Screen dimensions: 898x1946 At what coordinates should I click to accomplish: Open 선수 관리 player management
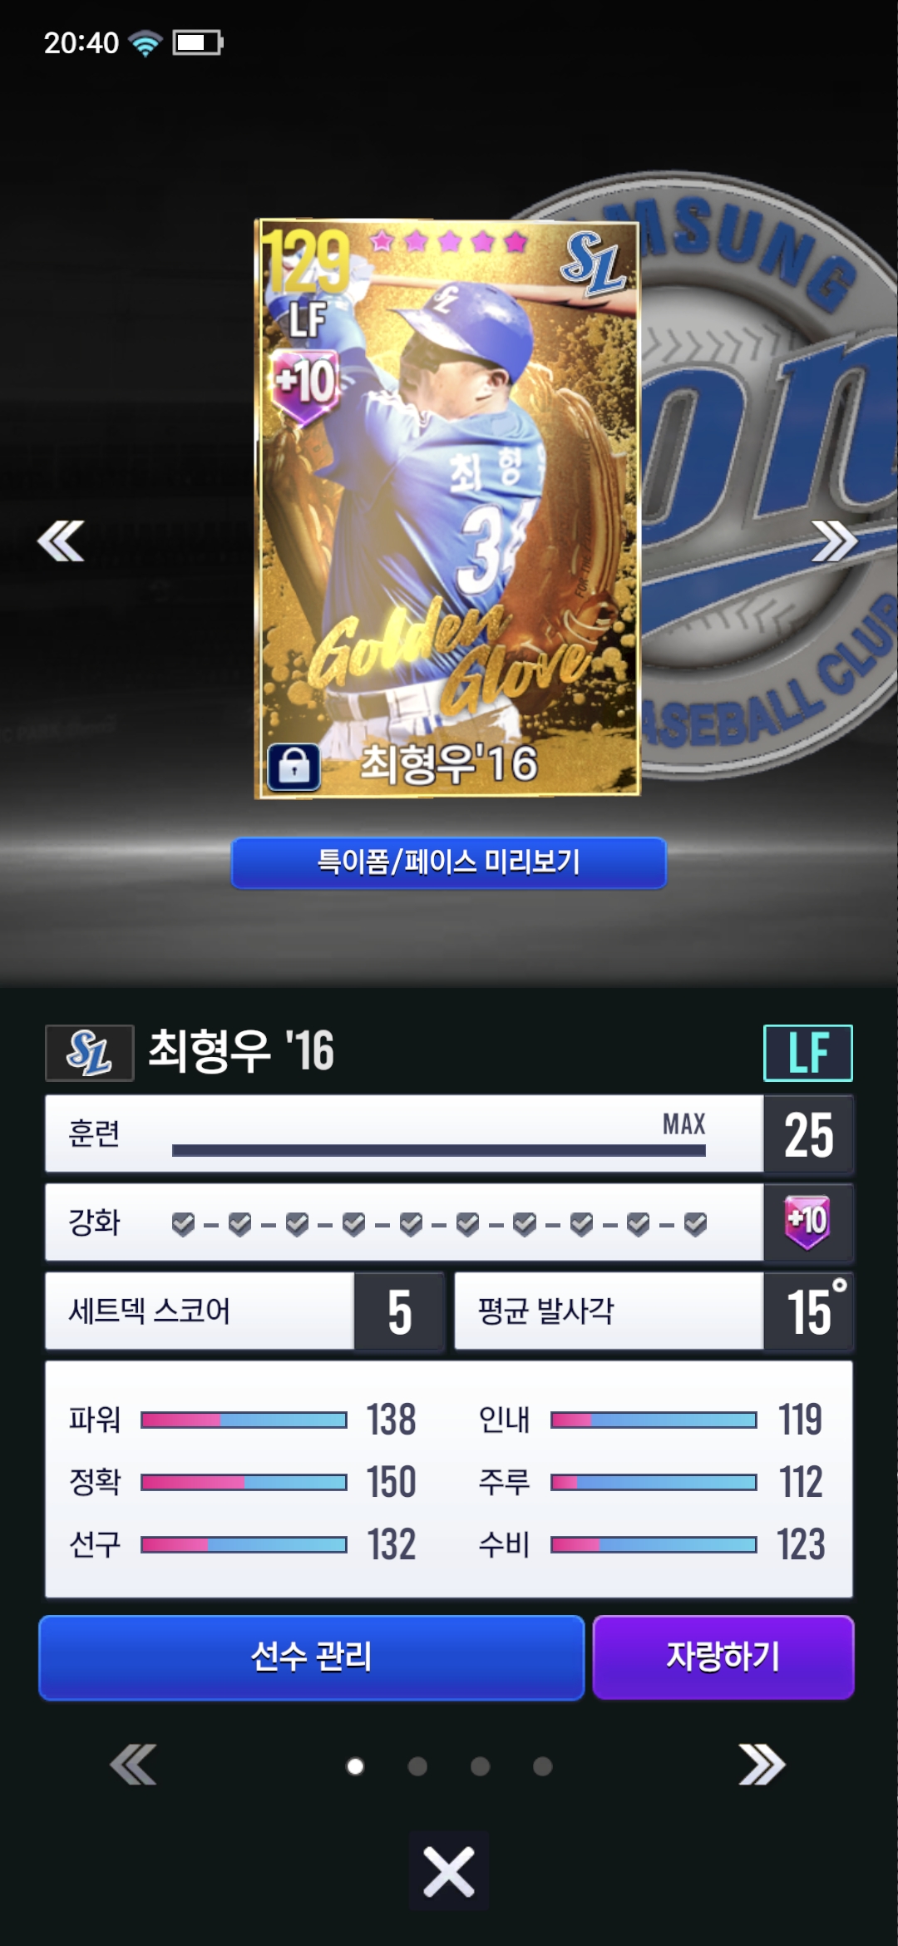coord(312,1657)
